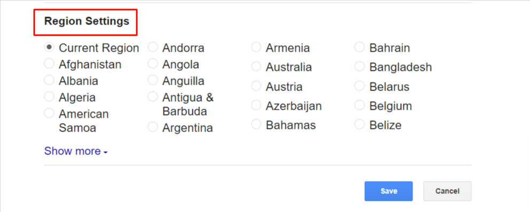This screenshot has height=212, width=530.
Task: Select American Samoa region option
Action: pos(49,113)
